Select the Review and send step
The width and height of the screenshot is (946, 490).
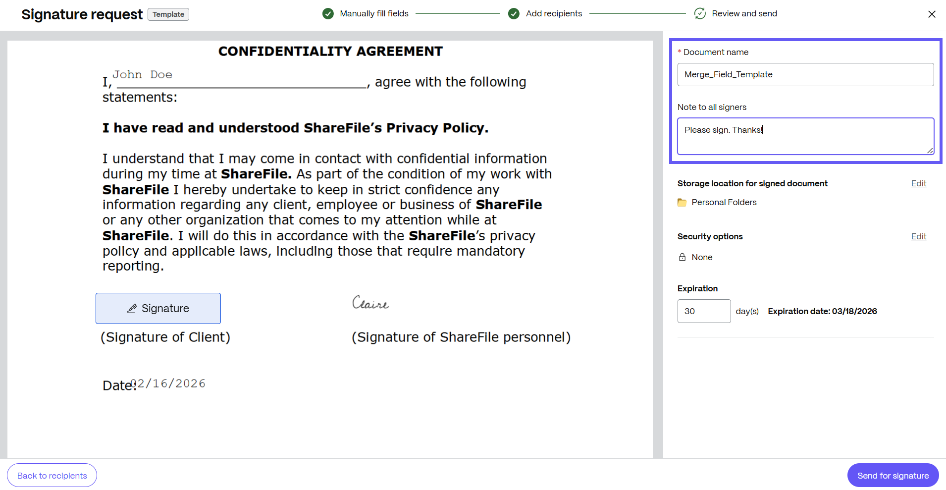point(744,14)
